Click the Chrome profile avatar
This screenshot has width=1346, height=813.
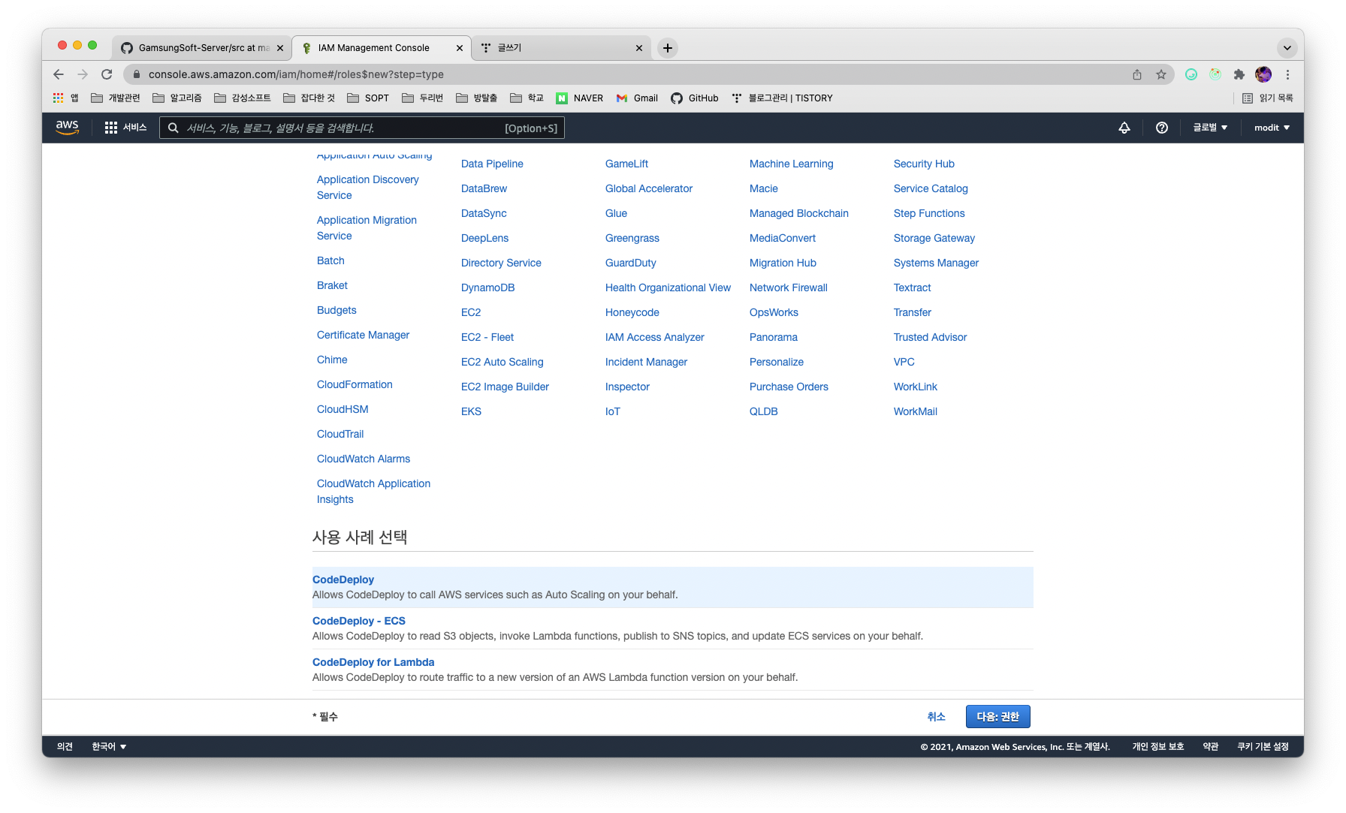point(1263,74)
